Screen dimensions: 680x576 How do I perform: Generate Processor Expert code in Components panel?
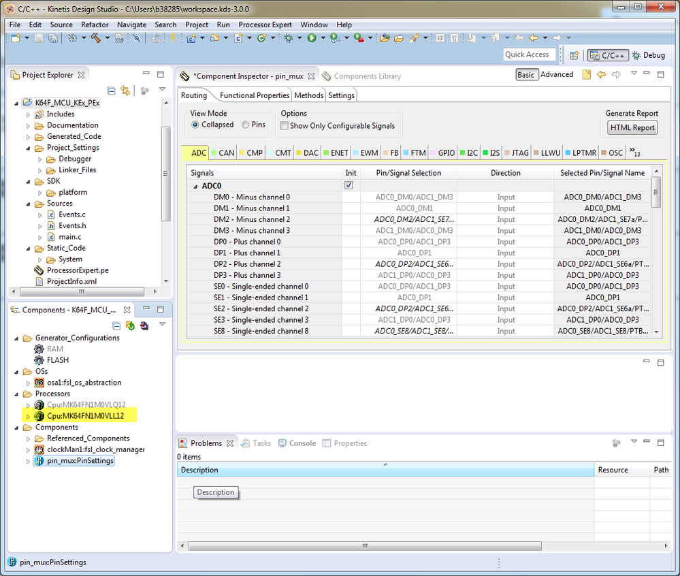click(130, 326)
